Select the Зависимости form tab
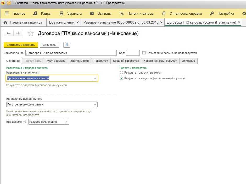The height and width of the screenshot is (184, 246). click(80, 61)
